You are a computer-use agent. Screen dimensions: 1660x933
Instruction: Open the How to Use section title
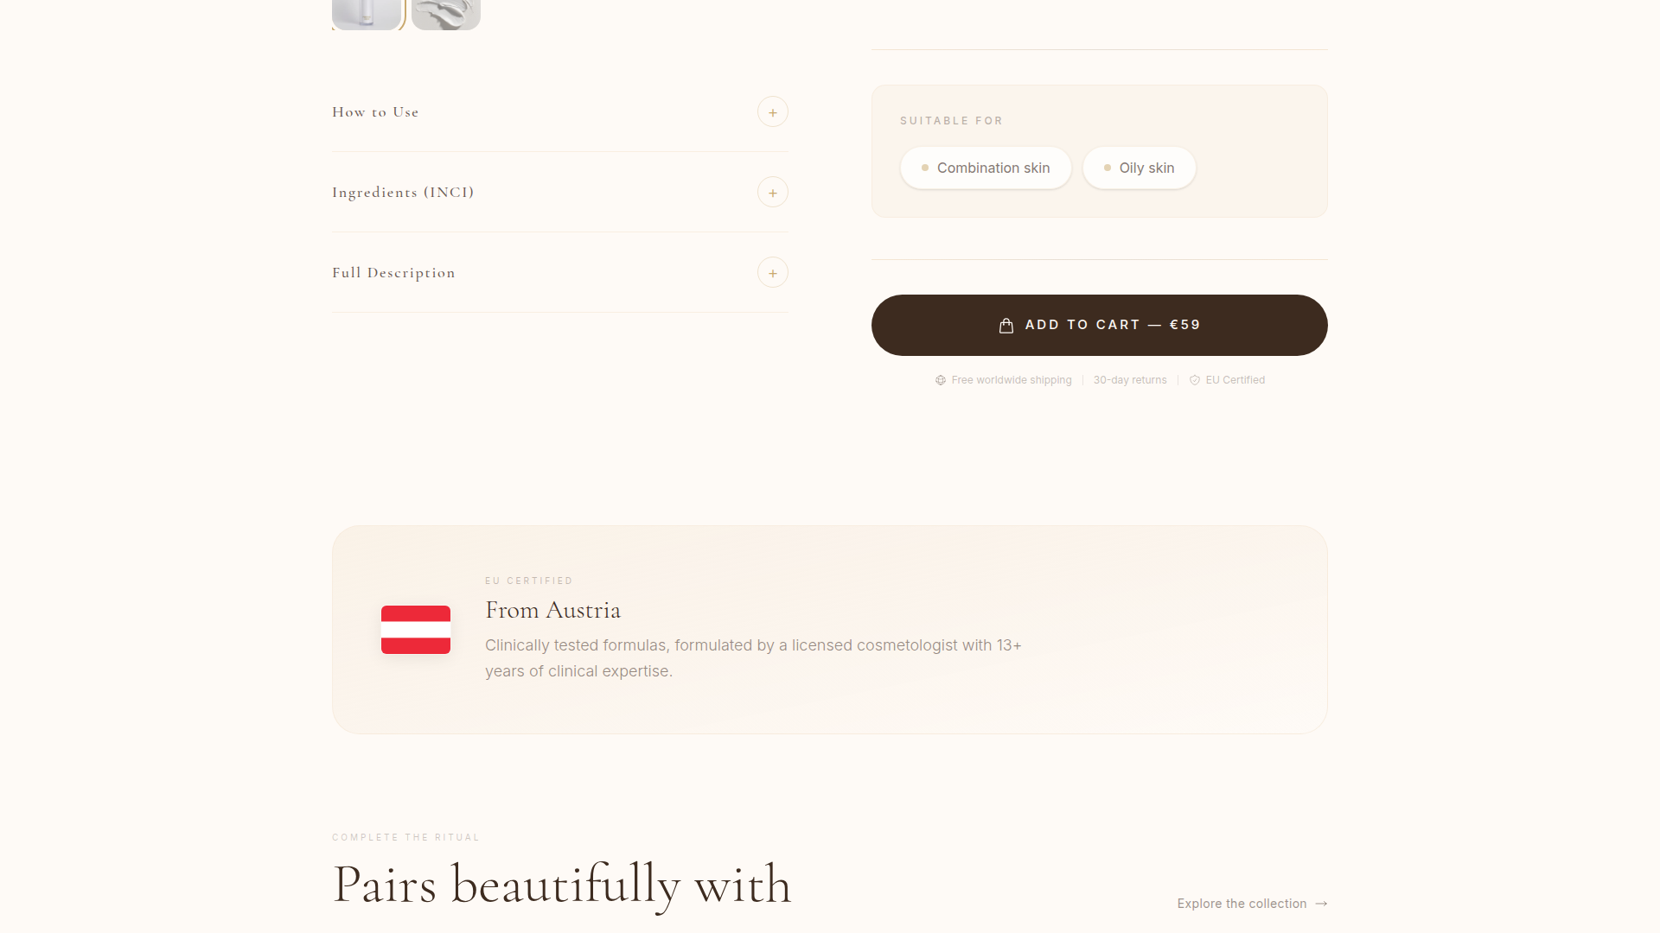375,112
